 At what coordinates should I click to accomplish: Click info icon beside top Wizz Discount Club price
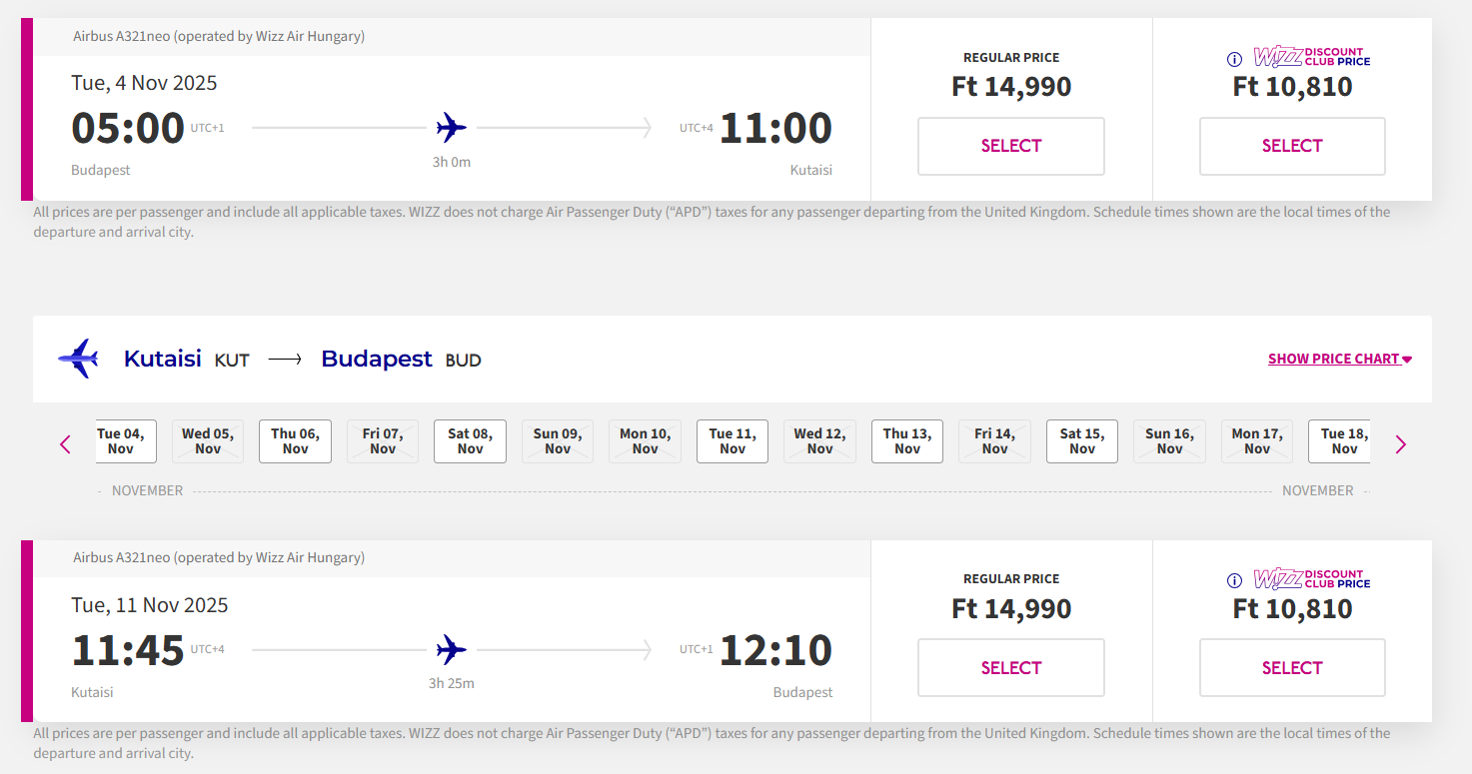pyautogui.click(x=1234, y=59)
